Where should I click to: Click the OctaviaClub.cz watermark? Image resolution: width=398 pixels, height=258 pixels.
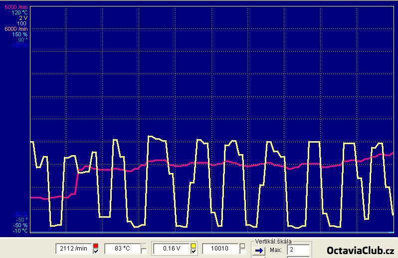(x=360, y=250)
